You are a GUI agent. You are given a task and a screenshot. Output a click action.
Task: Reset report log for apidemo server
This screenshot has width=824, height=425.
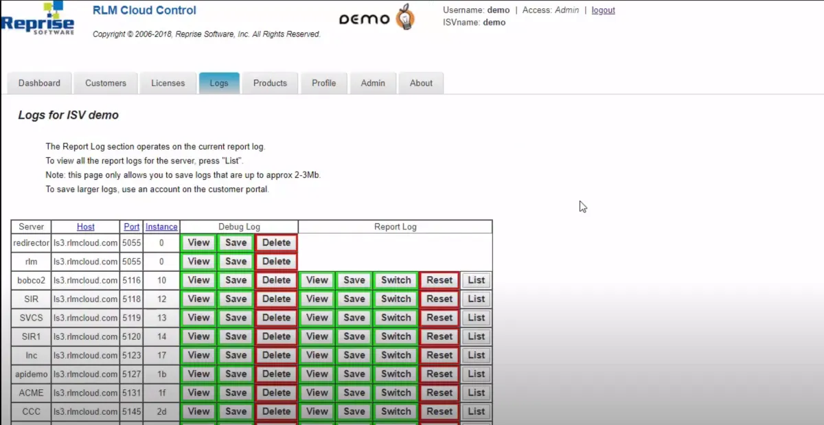(x=439, y=374)
